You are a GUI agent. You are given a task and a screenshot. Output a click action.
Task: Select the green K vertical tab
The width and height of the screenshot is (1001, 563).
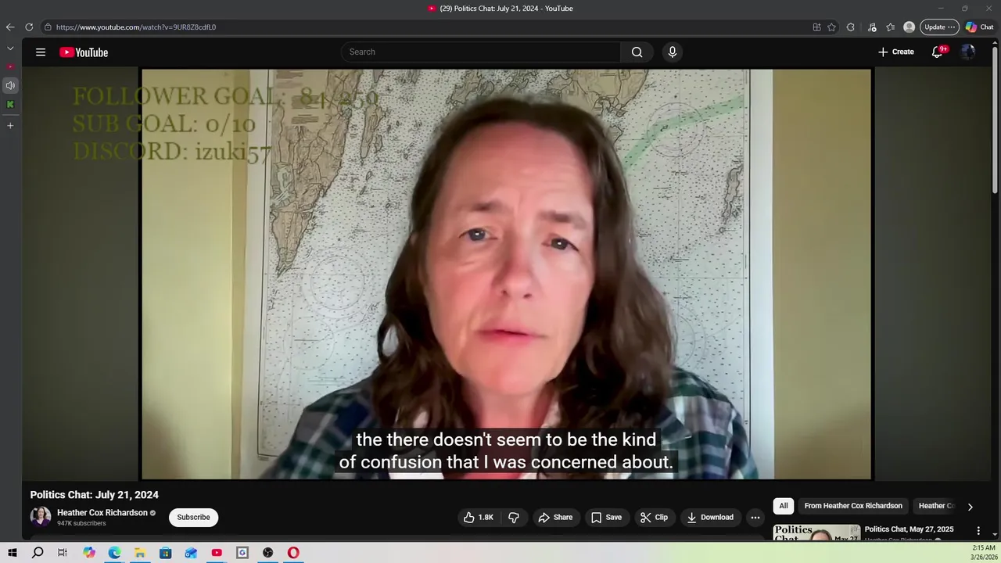[10, 104]
